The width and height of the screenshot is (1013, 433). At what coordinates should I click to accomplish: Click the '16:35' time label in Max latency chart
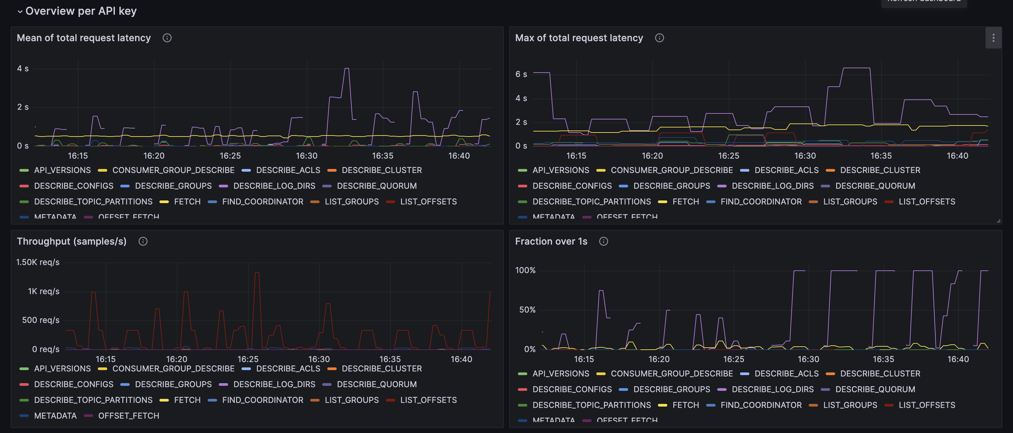click(x=881, y=156)
